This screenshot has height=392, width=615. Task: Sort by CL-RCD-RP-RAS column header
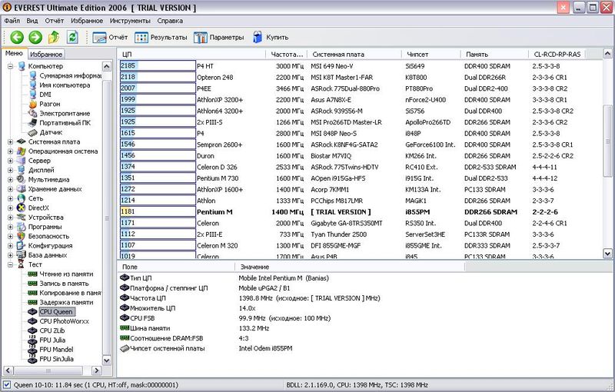557,54
